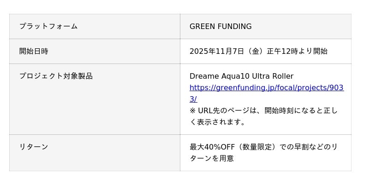The width and height of the screenshot is (369, 185).
Task: Click the ターンを用意 line
Action: coord(212,158)
